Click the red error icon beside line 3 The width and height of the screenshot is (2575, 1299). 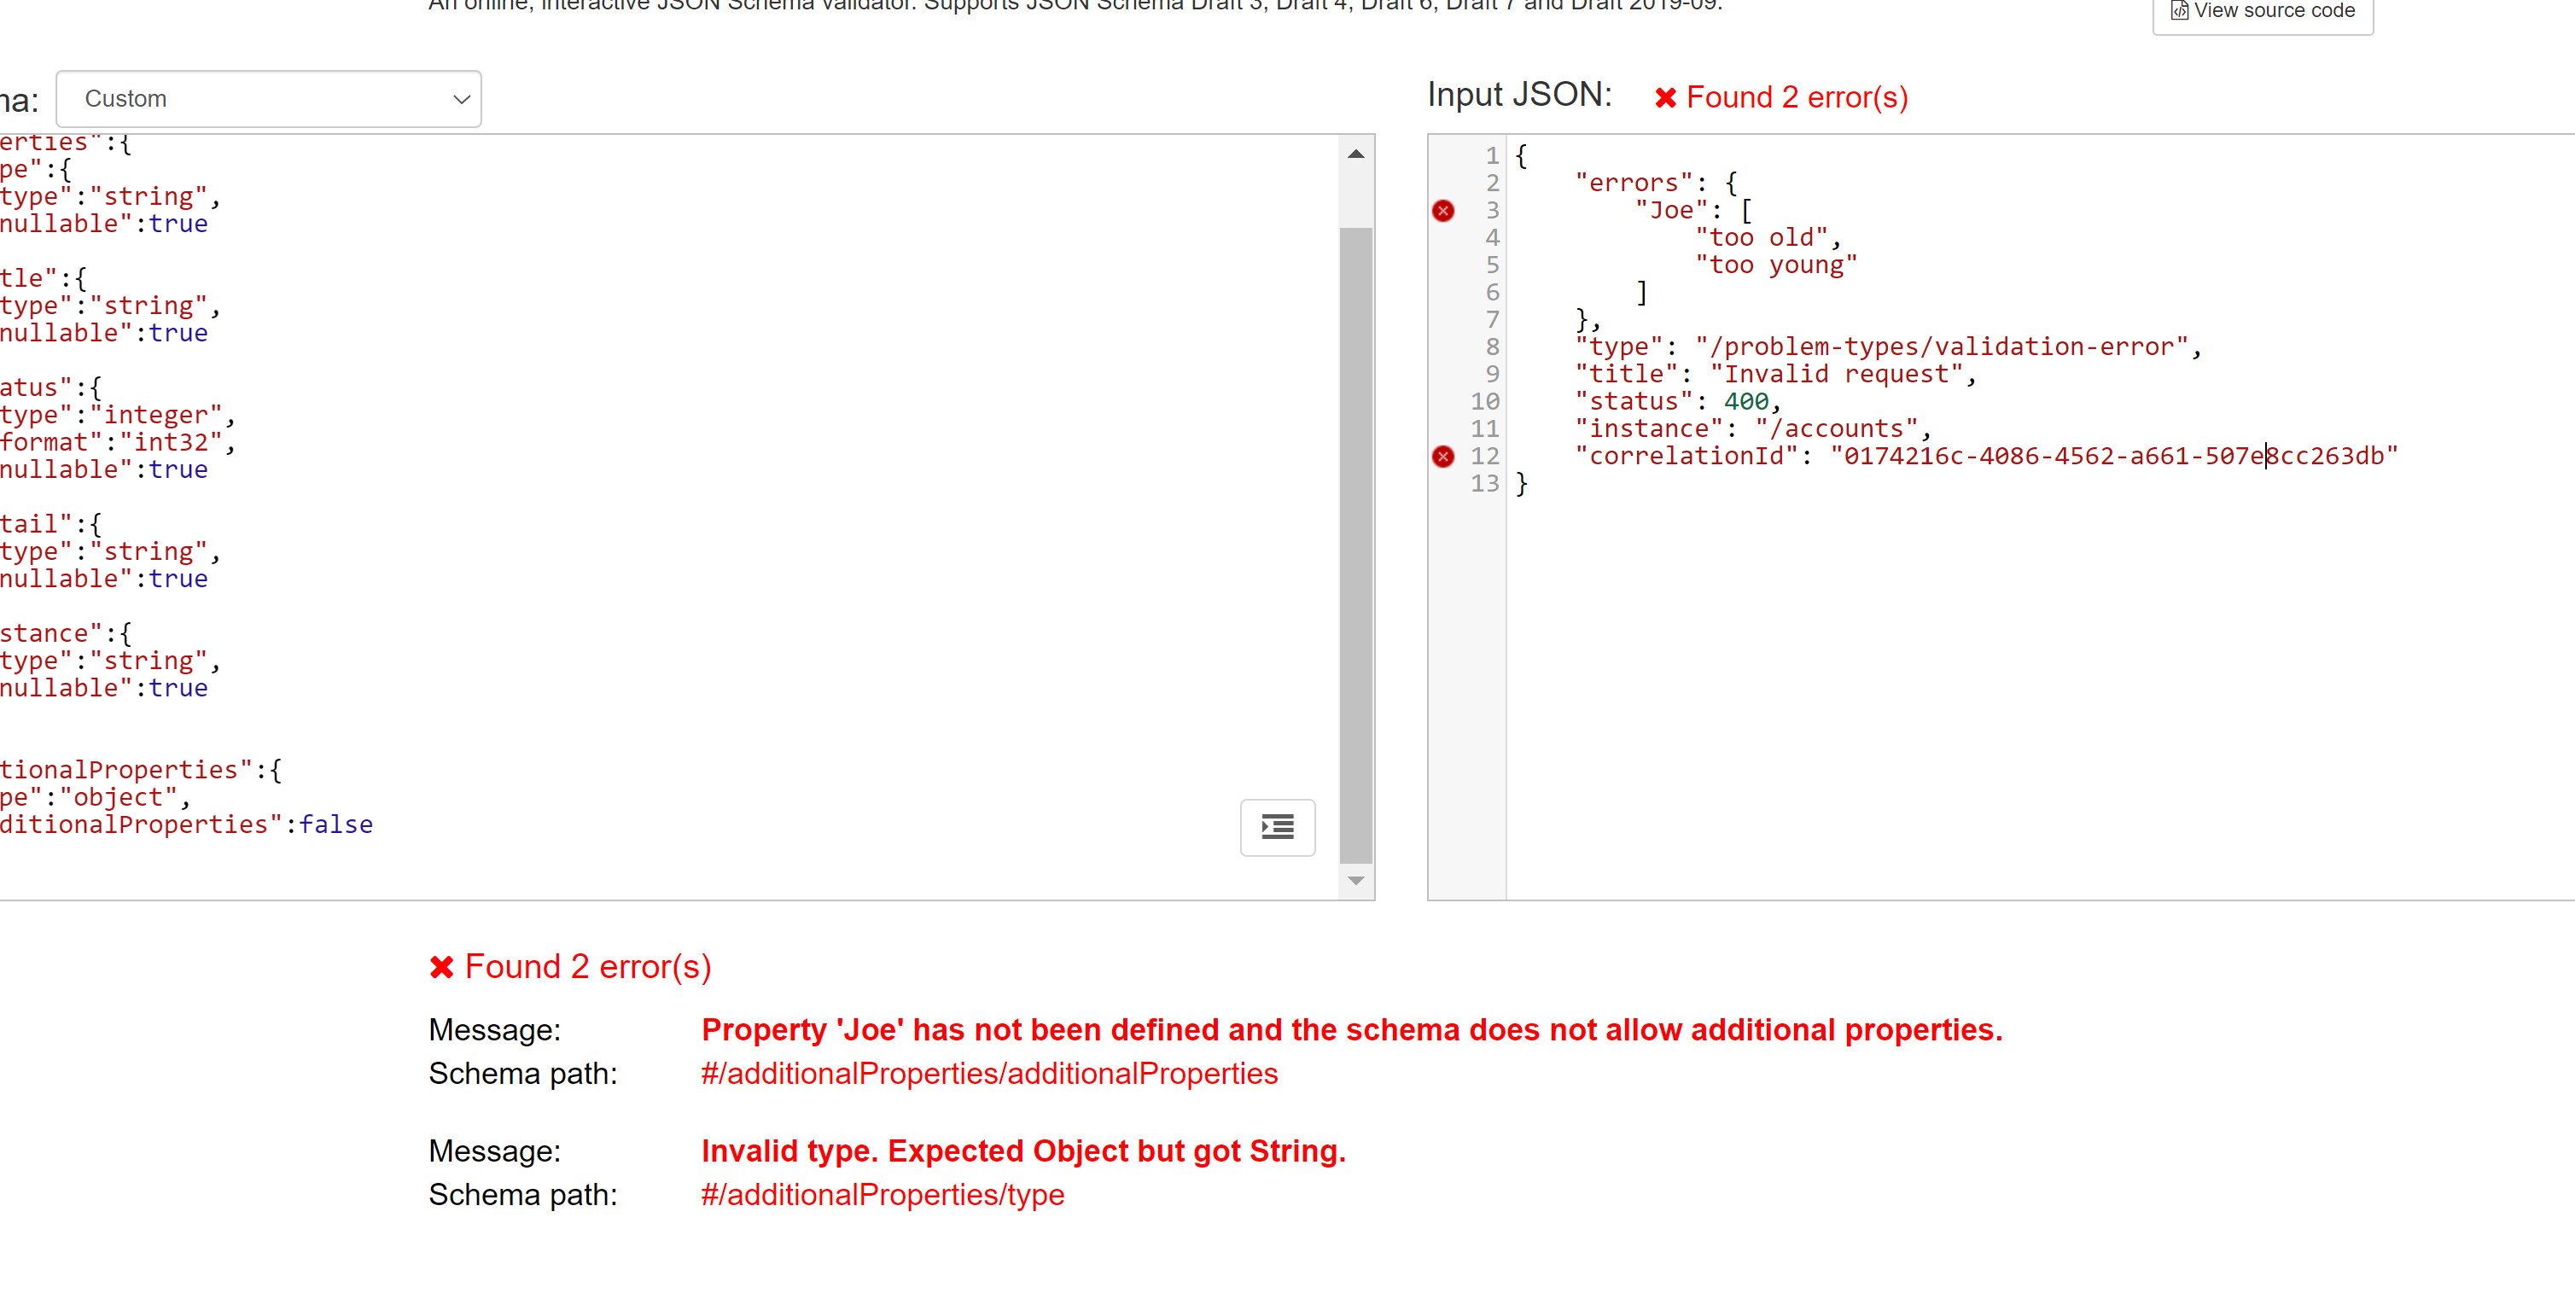[x=1443, y=210]
